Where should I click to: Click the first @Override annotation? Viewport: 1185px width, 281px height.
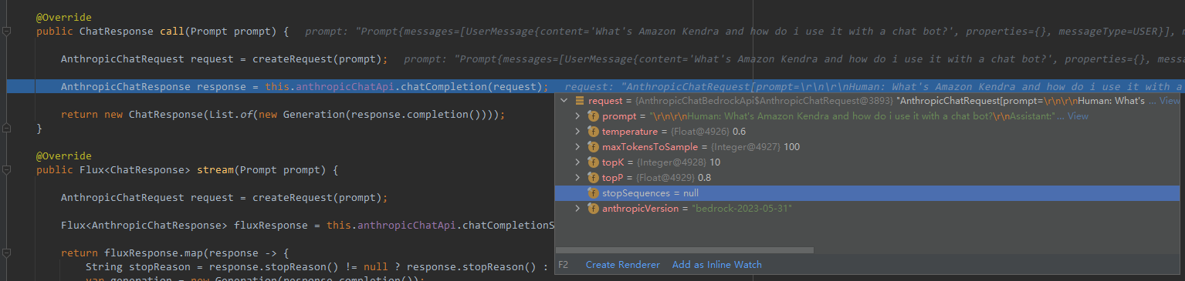pyautogui.click(x=64, y=18)
